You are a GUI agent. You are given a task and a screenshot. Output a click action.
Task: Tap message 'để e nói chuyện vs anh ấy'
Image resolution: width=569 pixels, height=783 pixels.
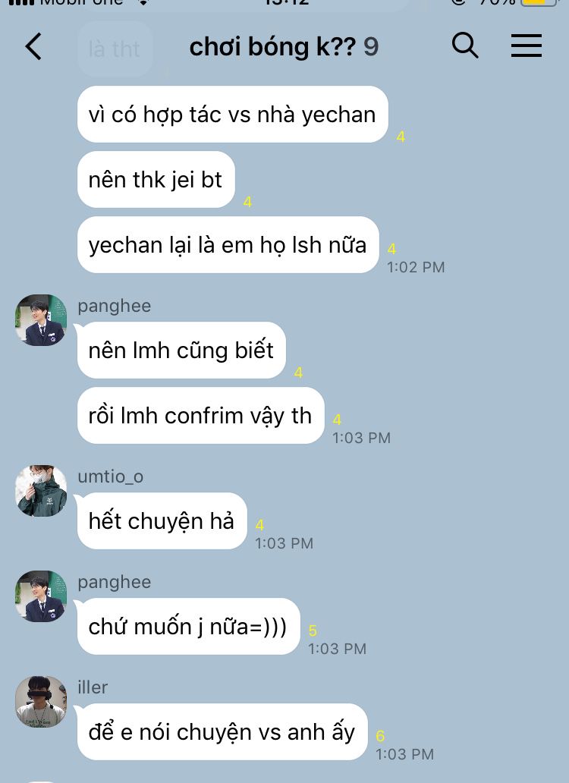tap(222, 732)
